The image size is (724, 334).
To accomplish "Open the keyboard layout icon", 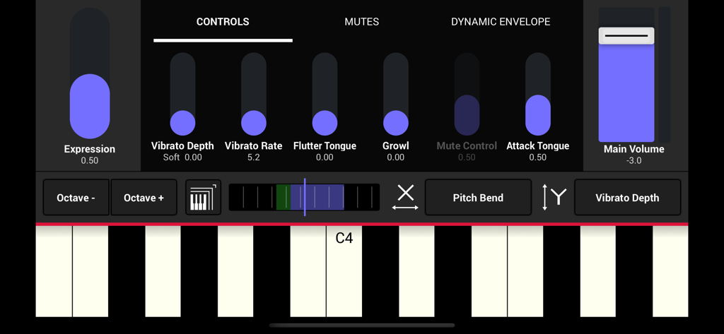I will pyautogui.click(x=203, y=197).
